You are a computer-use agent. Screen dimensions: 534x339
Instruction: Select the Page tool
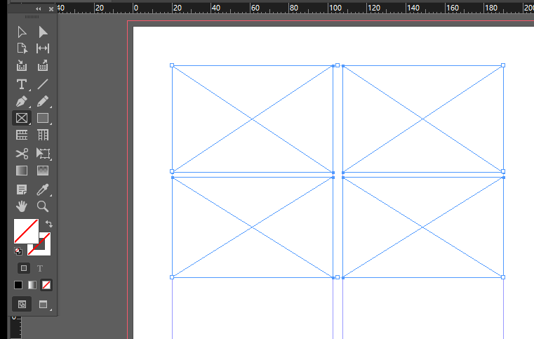pyautogui.click(x=22, y=48)
